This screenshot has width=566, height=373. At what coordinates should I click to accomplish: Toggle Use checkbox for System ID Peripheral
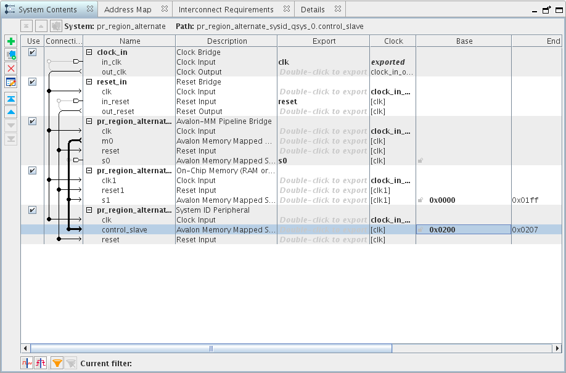32,210
